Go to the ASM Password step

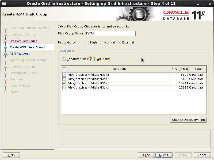(x=20, y=54)
